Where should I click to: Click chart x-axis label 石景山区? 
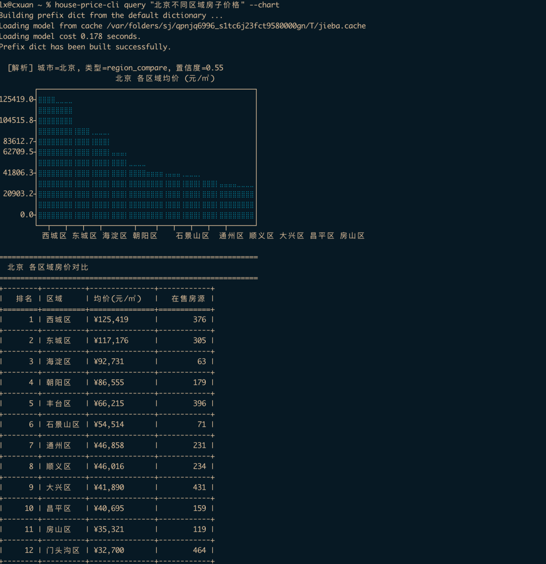tap(192, 236)
